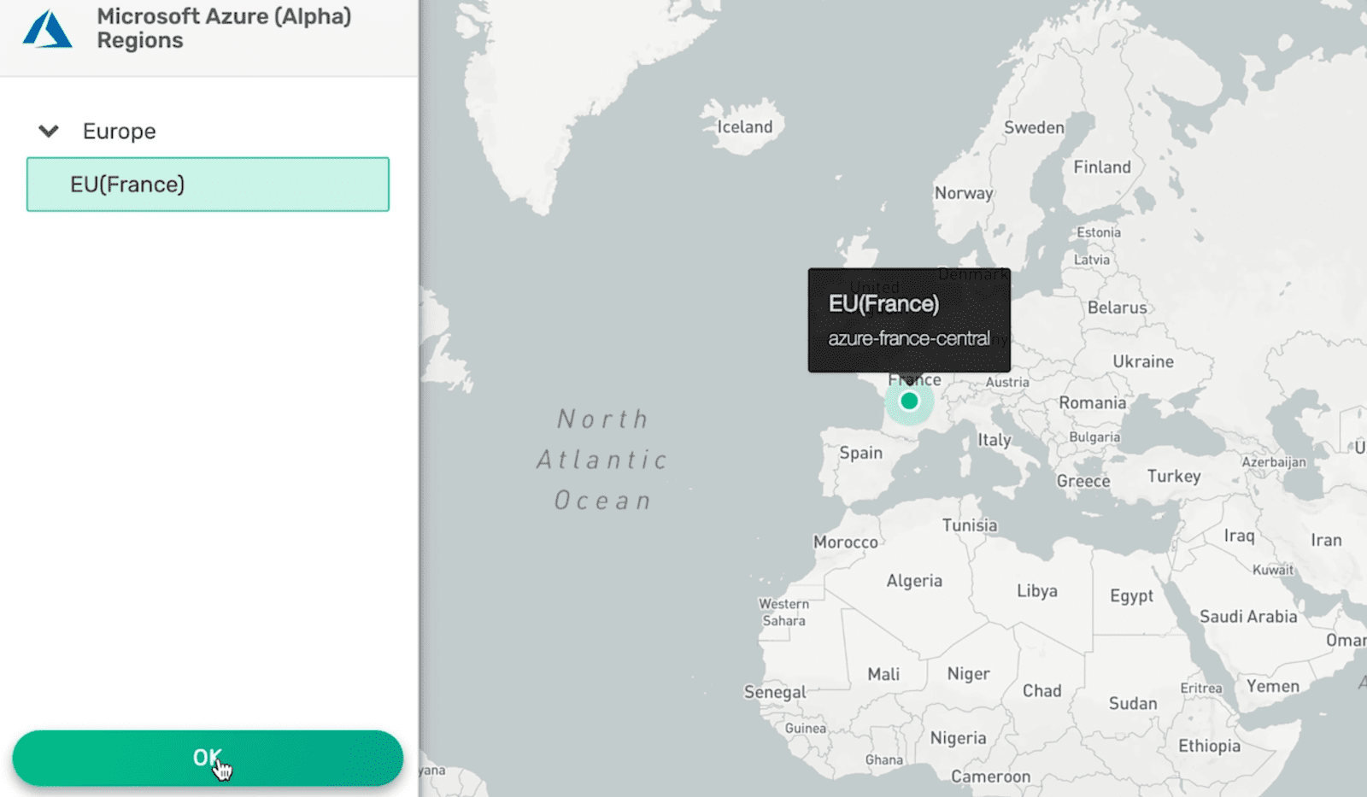Click the Azerbaijan label on the map
1367x797 pixels.
(1274, 462)
